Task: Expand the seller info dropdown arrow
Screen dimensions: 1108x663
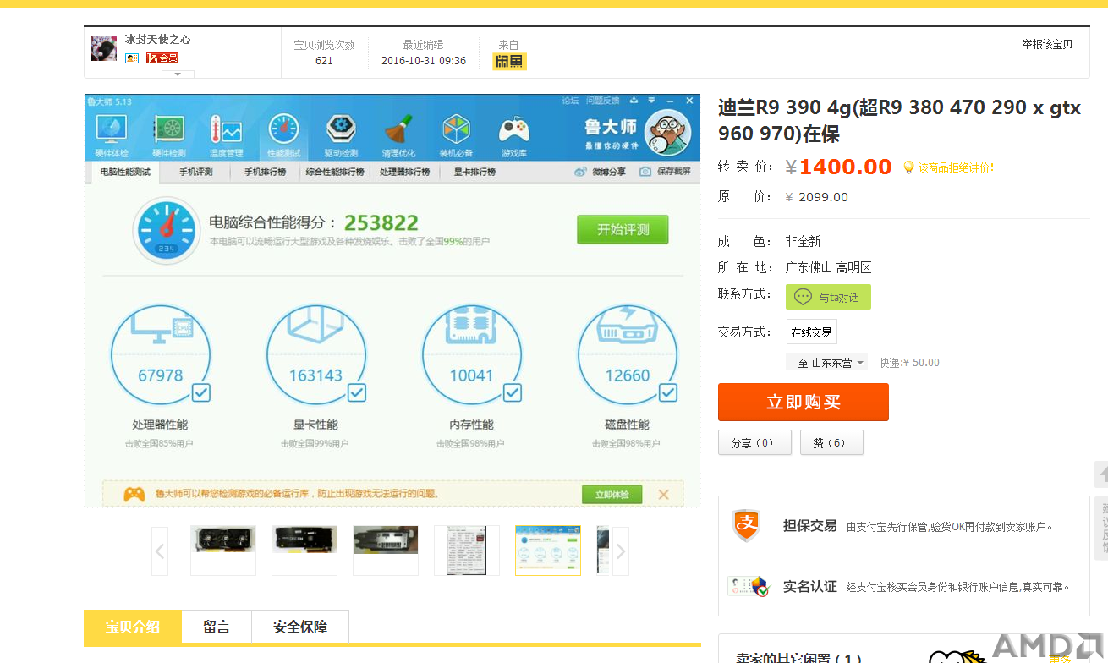Action: [178, 74]
